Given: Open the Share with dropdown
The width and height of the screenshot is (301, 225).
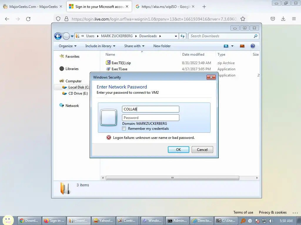Looking at the screenshot, I should click(134, 46).
